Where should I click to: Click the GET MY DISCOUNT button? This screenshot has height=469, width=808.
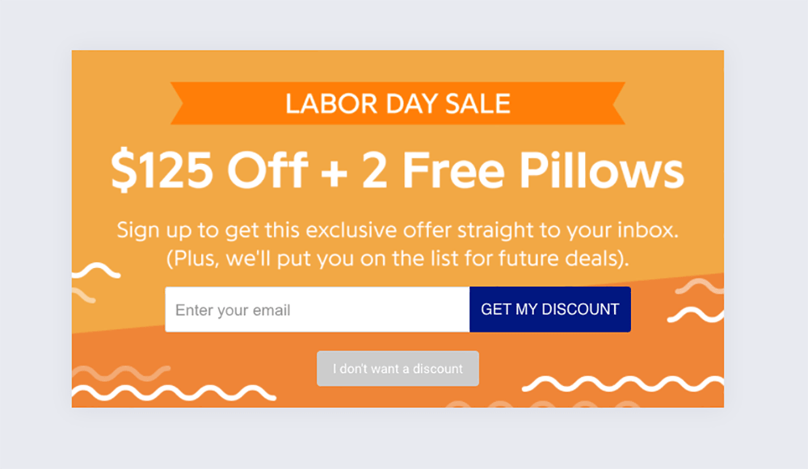click(549, 309)
